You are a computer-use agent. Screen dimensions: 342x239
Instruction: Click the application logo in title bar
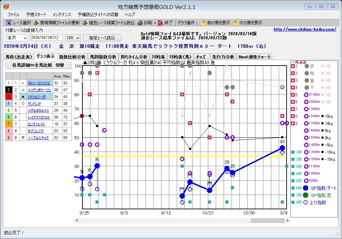pyautogui.click(x=6, y=7)
